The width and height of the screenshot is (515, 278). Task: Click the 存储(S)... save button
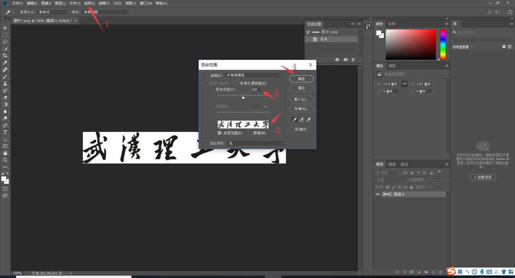[301, 109]
